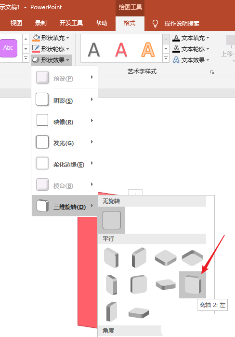Choose flat slab preset in third 平行 row
This screenshot has width=235, height=337.
click(x=139, y=313)
